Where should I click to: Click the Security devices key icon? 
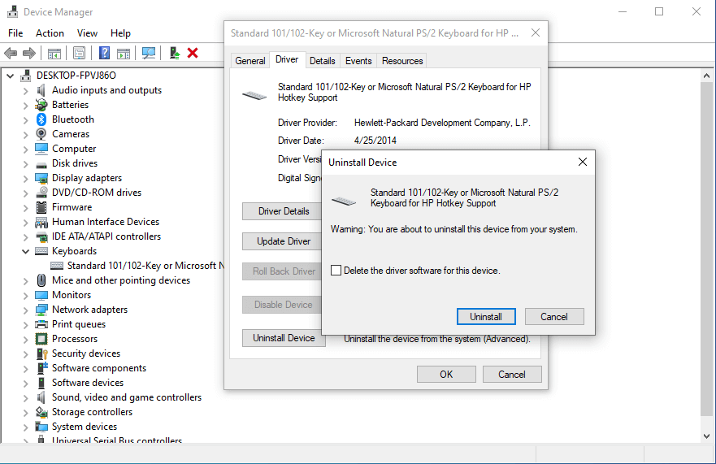[41, 353]
